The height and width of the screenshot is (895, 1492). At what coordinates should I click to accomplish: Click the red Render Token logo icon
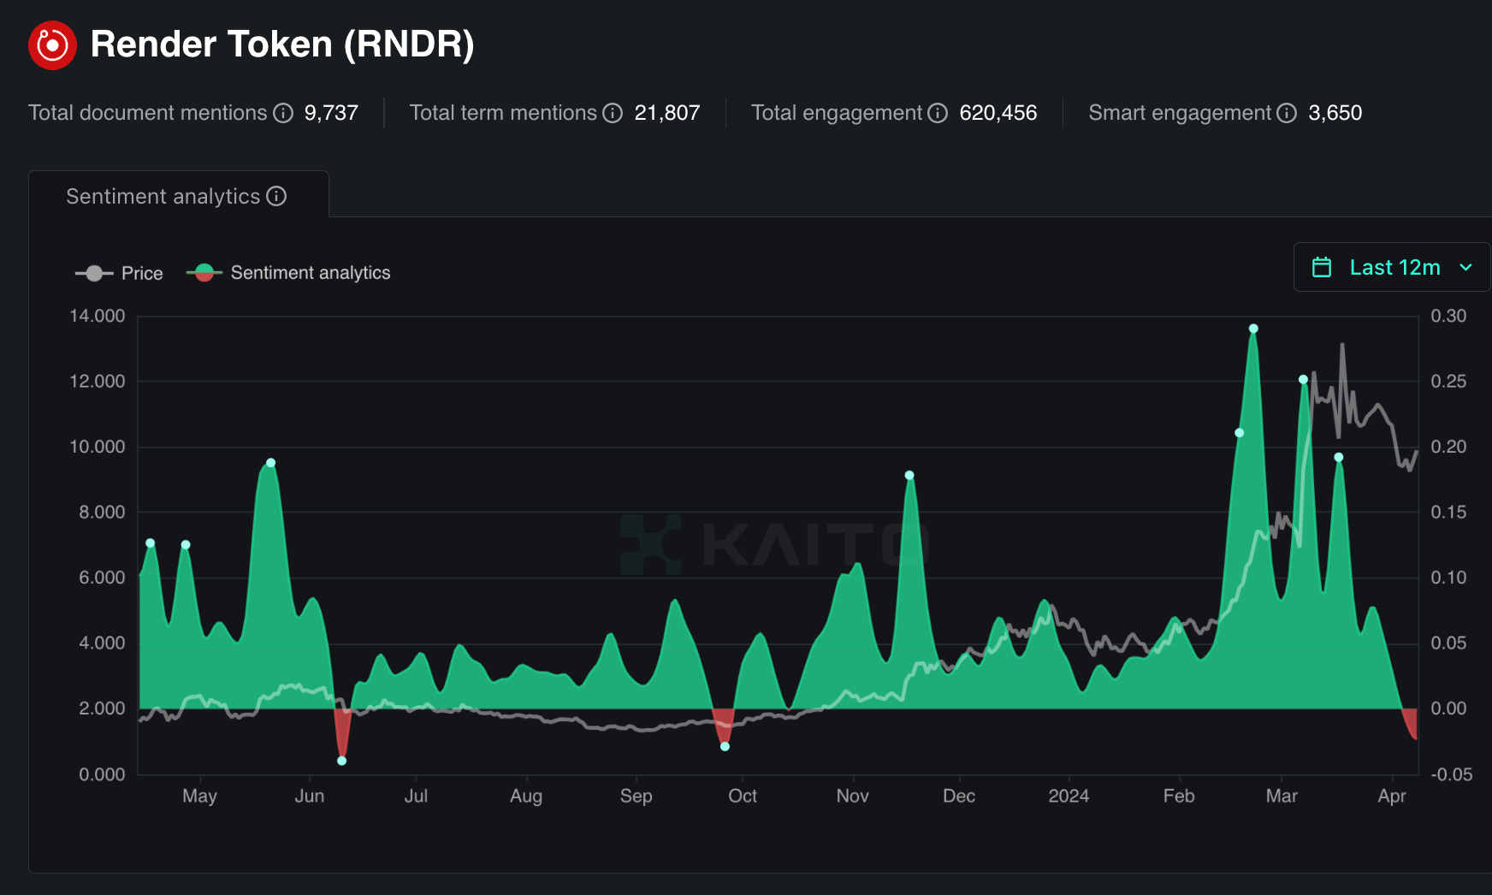click(x=52, y=45)
